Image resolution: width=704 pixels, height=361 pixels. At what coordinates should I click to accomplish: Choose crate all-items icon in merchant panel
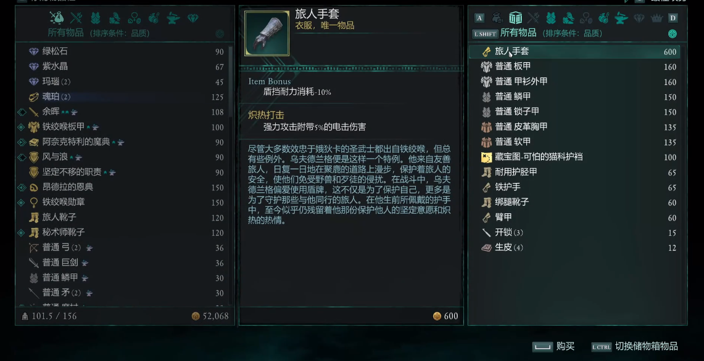[x=515, y=18]
